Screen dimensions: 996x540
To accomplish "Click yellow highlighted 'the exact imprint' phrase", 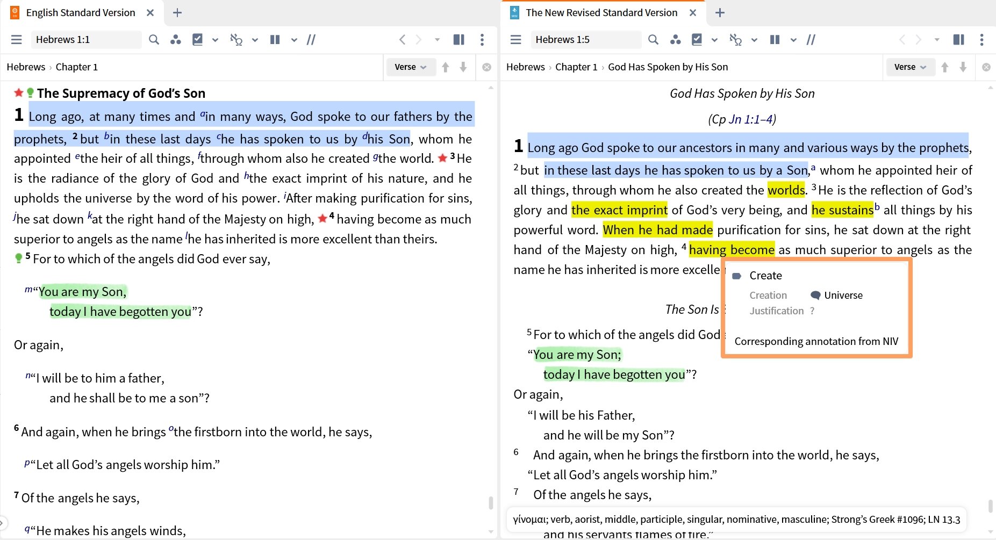I will coord(619,210).
